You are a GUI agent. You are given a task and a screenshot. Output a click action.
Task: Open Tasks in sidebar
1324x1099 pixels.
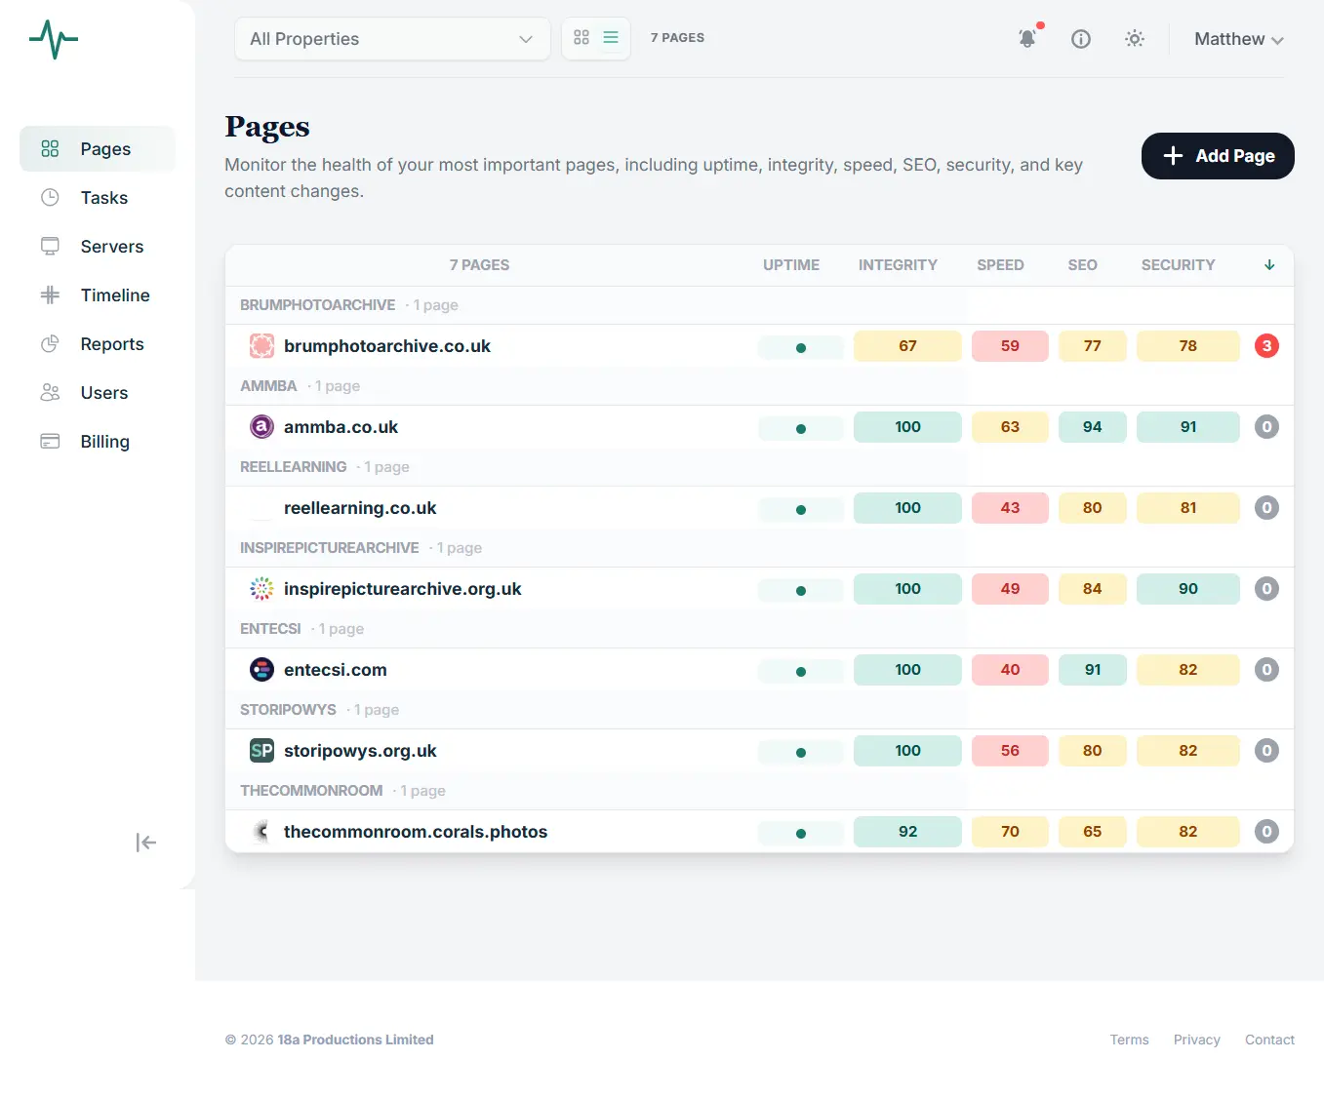[98, 198]
